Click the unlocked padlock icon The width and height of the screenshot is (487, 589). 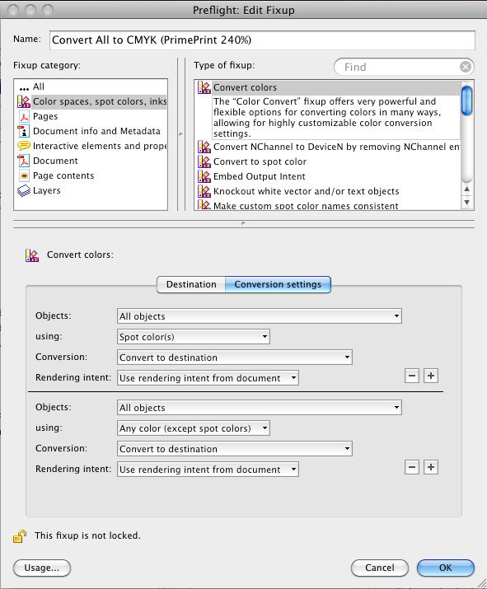tap(20, 536)
